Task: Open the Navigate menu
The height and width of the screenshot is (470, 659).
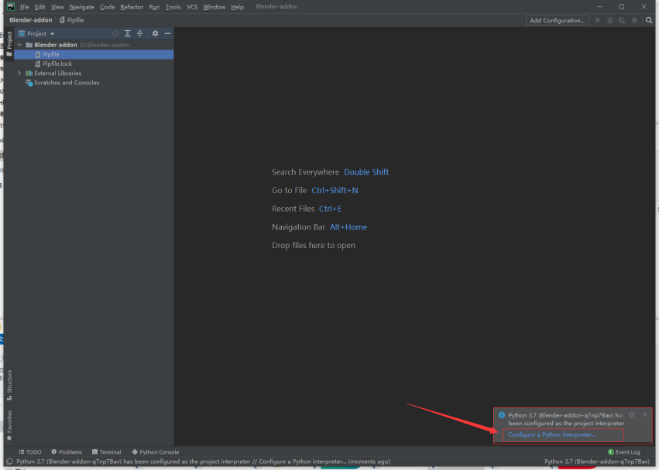Action: pos(82,7)
